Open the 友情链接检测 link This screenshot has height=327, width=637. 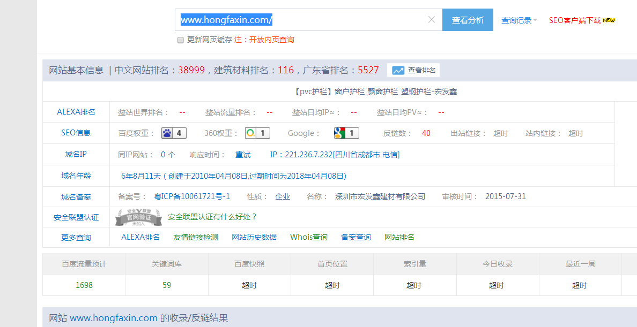(x=196, y=237)
